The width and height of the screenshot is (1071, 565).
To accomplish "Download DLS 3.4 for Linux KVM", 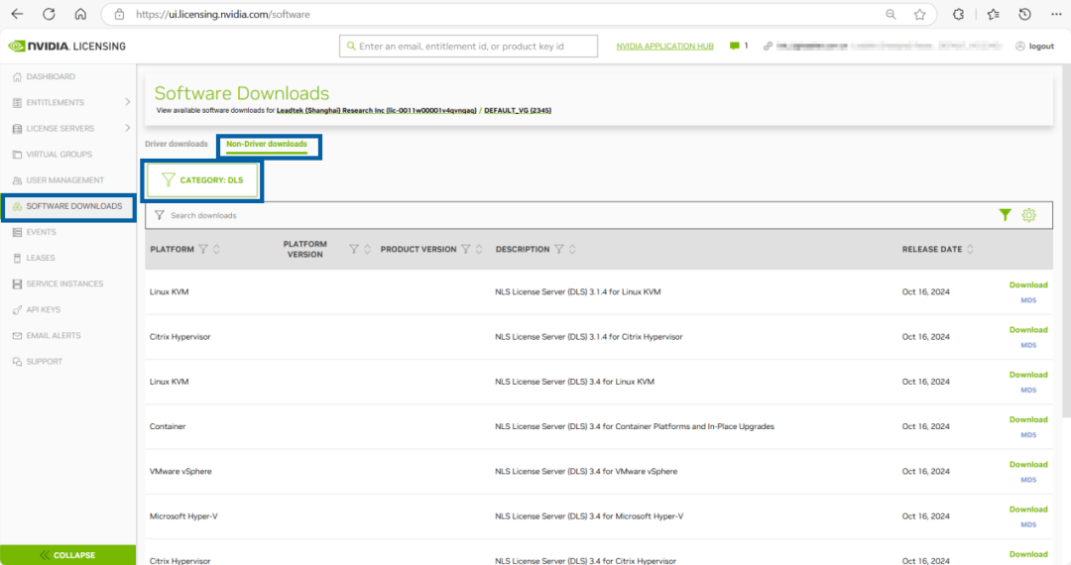I will click(1028, 375).
